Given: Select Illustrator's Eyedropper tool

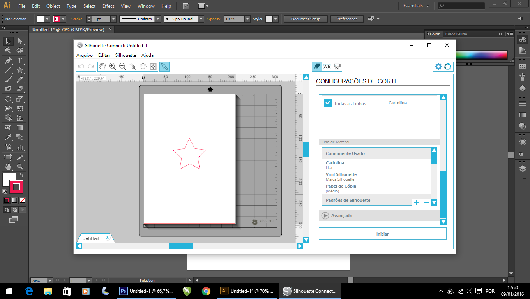Looking at the screenshot, I should coord(8,137).
